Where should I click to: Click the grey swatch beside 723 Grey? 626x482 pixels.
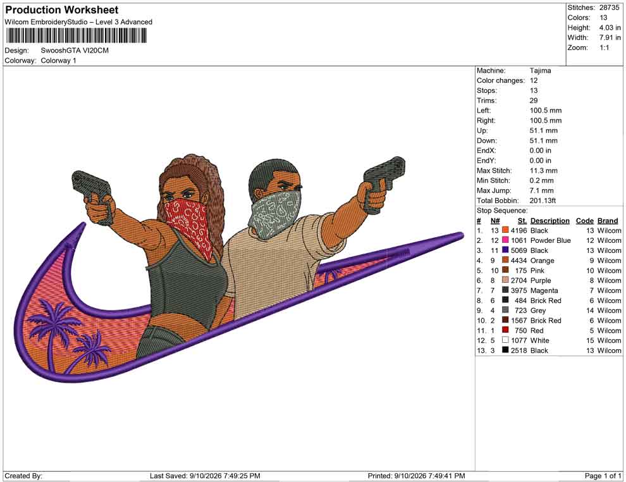pos(505,311)
